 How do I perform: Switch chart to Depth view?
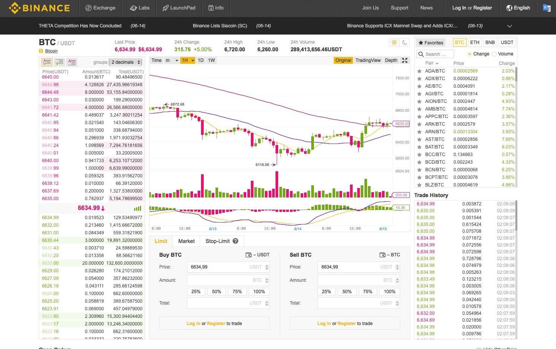pyautogui.click(x=391, y=60)
